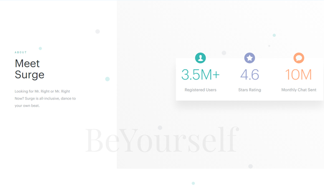This screenshot has width=324, height=189.
Task: Click the orange chat bubble icon
Action: (299, 58)
